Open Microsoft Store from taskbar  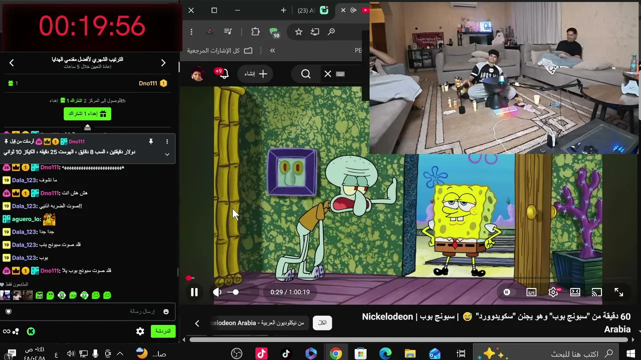pyautogui.click(x=361, y=354)
